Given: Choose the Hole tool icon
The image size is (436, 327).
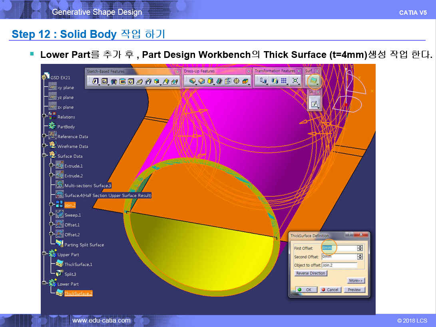Looking at the screenshot, I should click(131, 81).
